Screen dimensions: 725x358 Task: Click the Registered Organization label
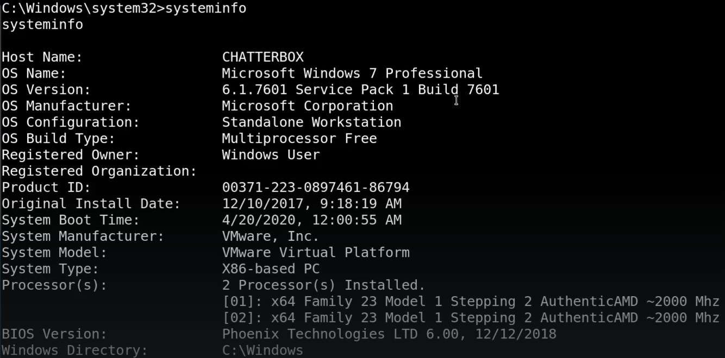click(x=99, y=171)
